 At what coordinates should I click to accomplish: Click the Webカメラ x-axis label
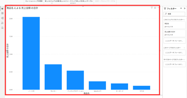98,91
